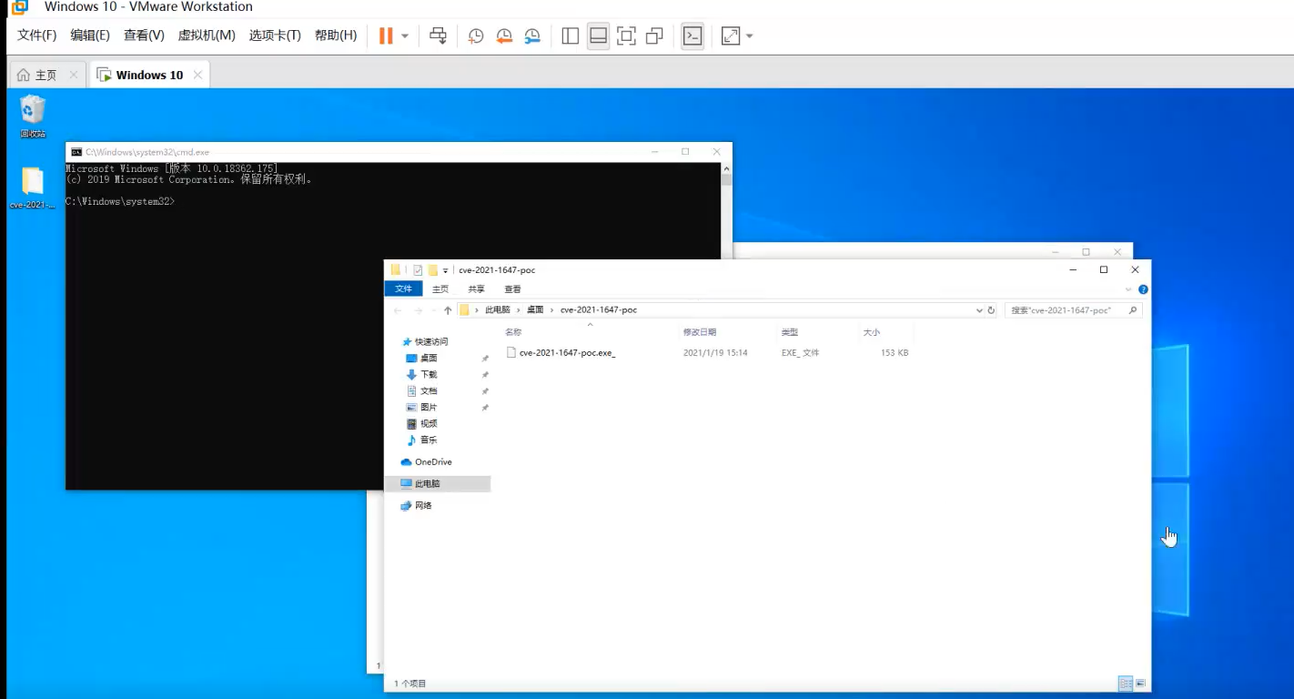Refresh the folder with the refresh icon
The height and width of the screenshot is (699, 1294).
click(x=992, y=310)
